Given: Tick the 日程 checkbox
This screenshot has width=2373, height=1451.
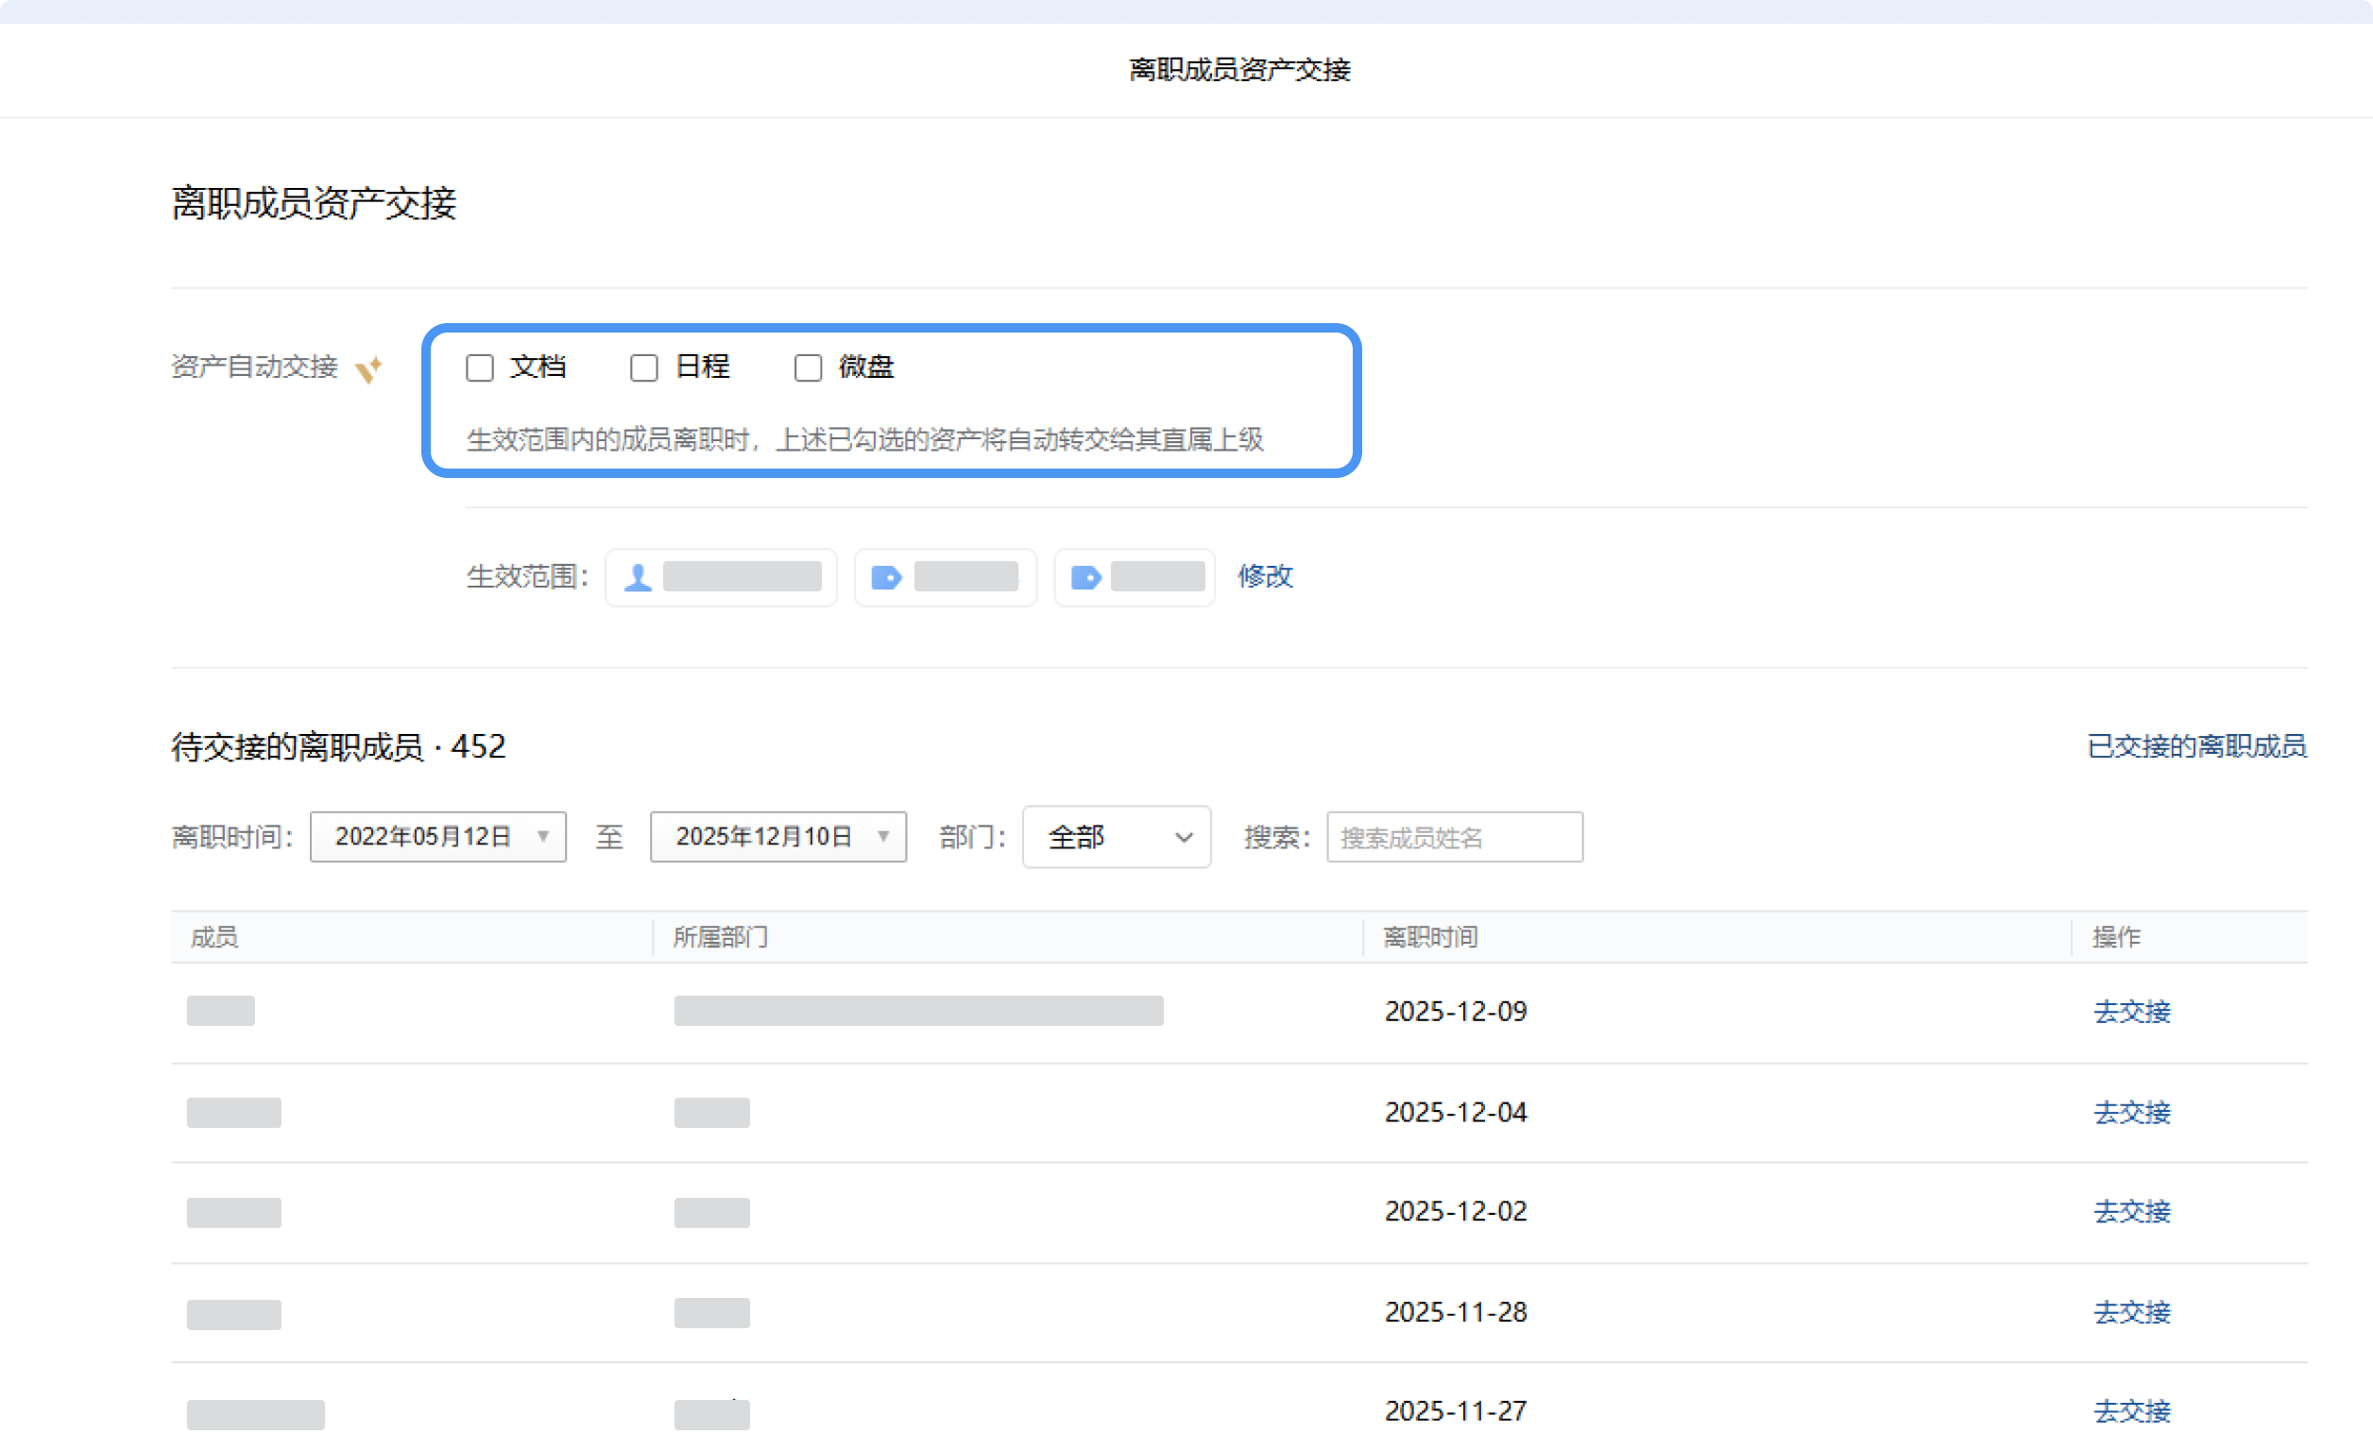Looking at the screenshot, I should (643, 367).
